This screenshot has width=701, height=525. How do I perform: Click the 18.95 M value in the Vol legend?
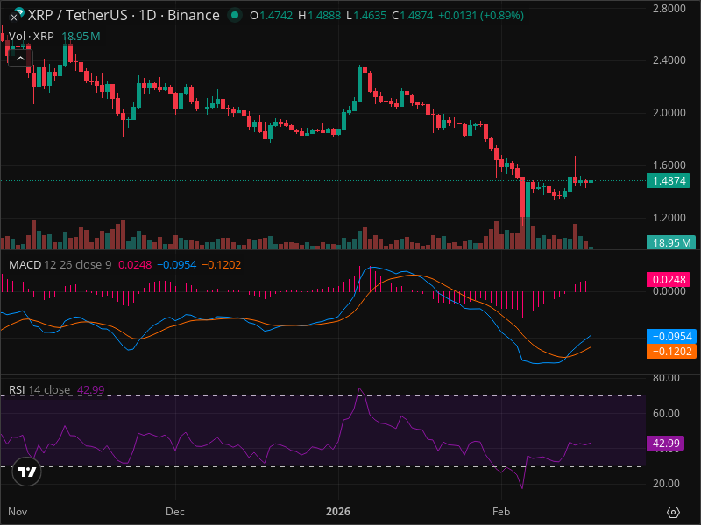[x=81, y=37]
